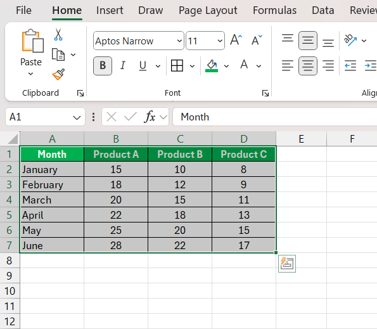Expand Copy options arrow

pyautogui.click(x=73, y=55)
